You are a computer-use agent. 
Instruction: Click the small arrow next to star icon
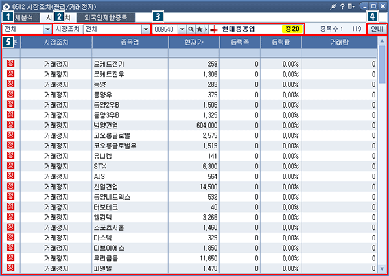click(x=206, y=29)
